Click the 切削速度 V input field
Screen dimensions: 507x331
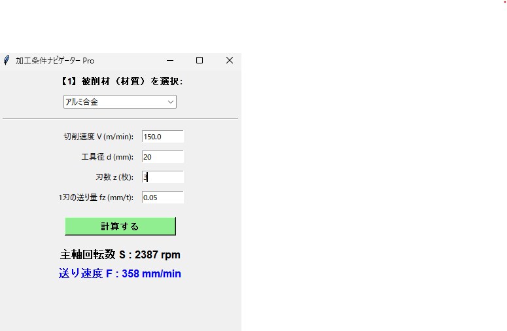click(x=163, y=137)
